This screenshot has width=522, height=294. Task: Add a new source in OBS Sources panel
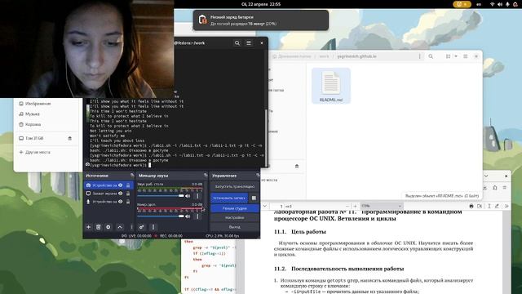(x=89, y=227)
